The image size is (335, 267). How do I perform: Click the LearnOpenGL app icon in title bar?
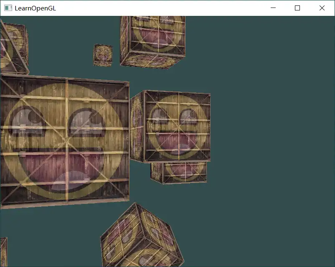(8, 8)
